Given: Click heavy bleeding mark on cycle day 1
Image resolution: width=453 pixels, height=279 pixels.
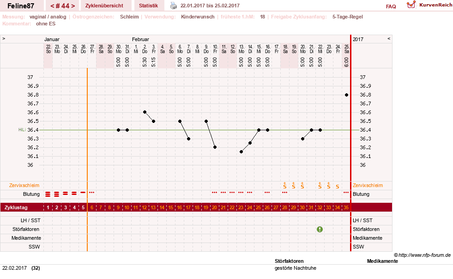Looking at the screenshot, I should point(48,194).
